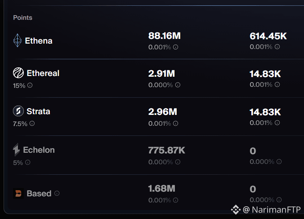Click info icon under 88.16M value

pos(176,47)
